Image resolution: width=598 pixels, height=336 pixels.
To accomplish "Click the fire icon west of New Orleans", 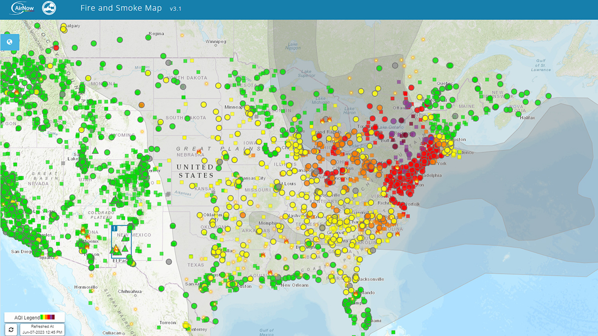I will click(x=270, y=273).
